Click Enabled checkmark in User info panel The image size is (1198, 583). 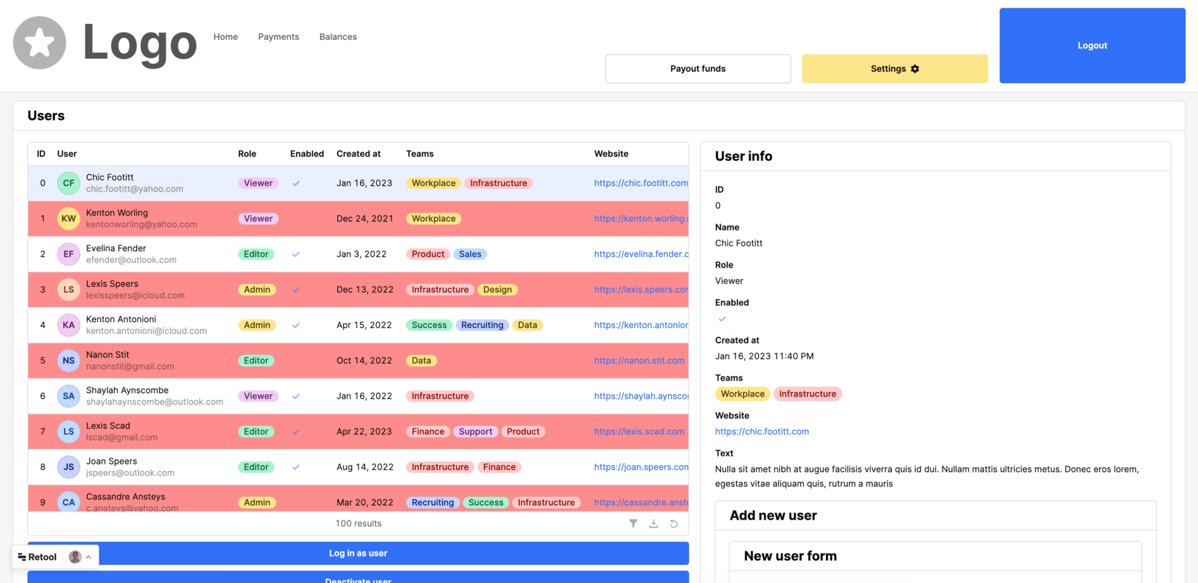(x=722, y=319)
